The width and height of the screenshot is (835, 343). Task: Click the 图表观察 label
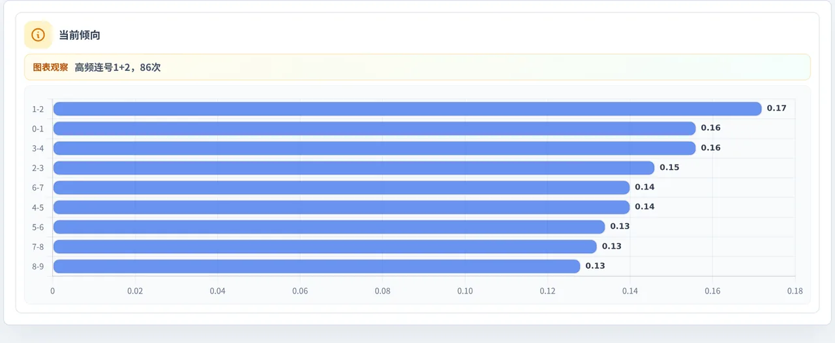tap(50, 67)
